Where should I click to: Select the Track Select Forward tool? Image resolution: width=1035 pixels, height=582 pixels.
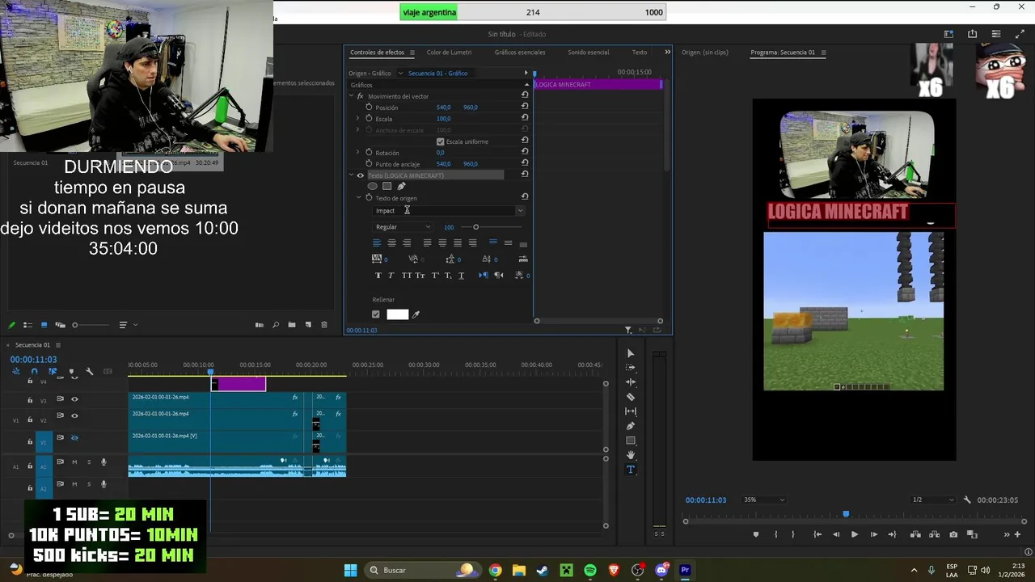631,368
